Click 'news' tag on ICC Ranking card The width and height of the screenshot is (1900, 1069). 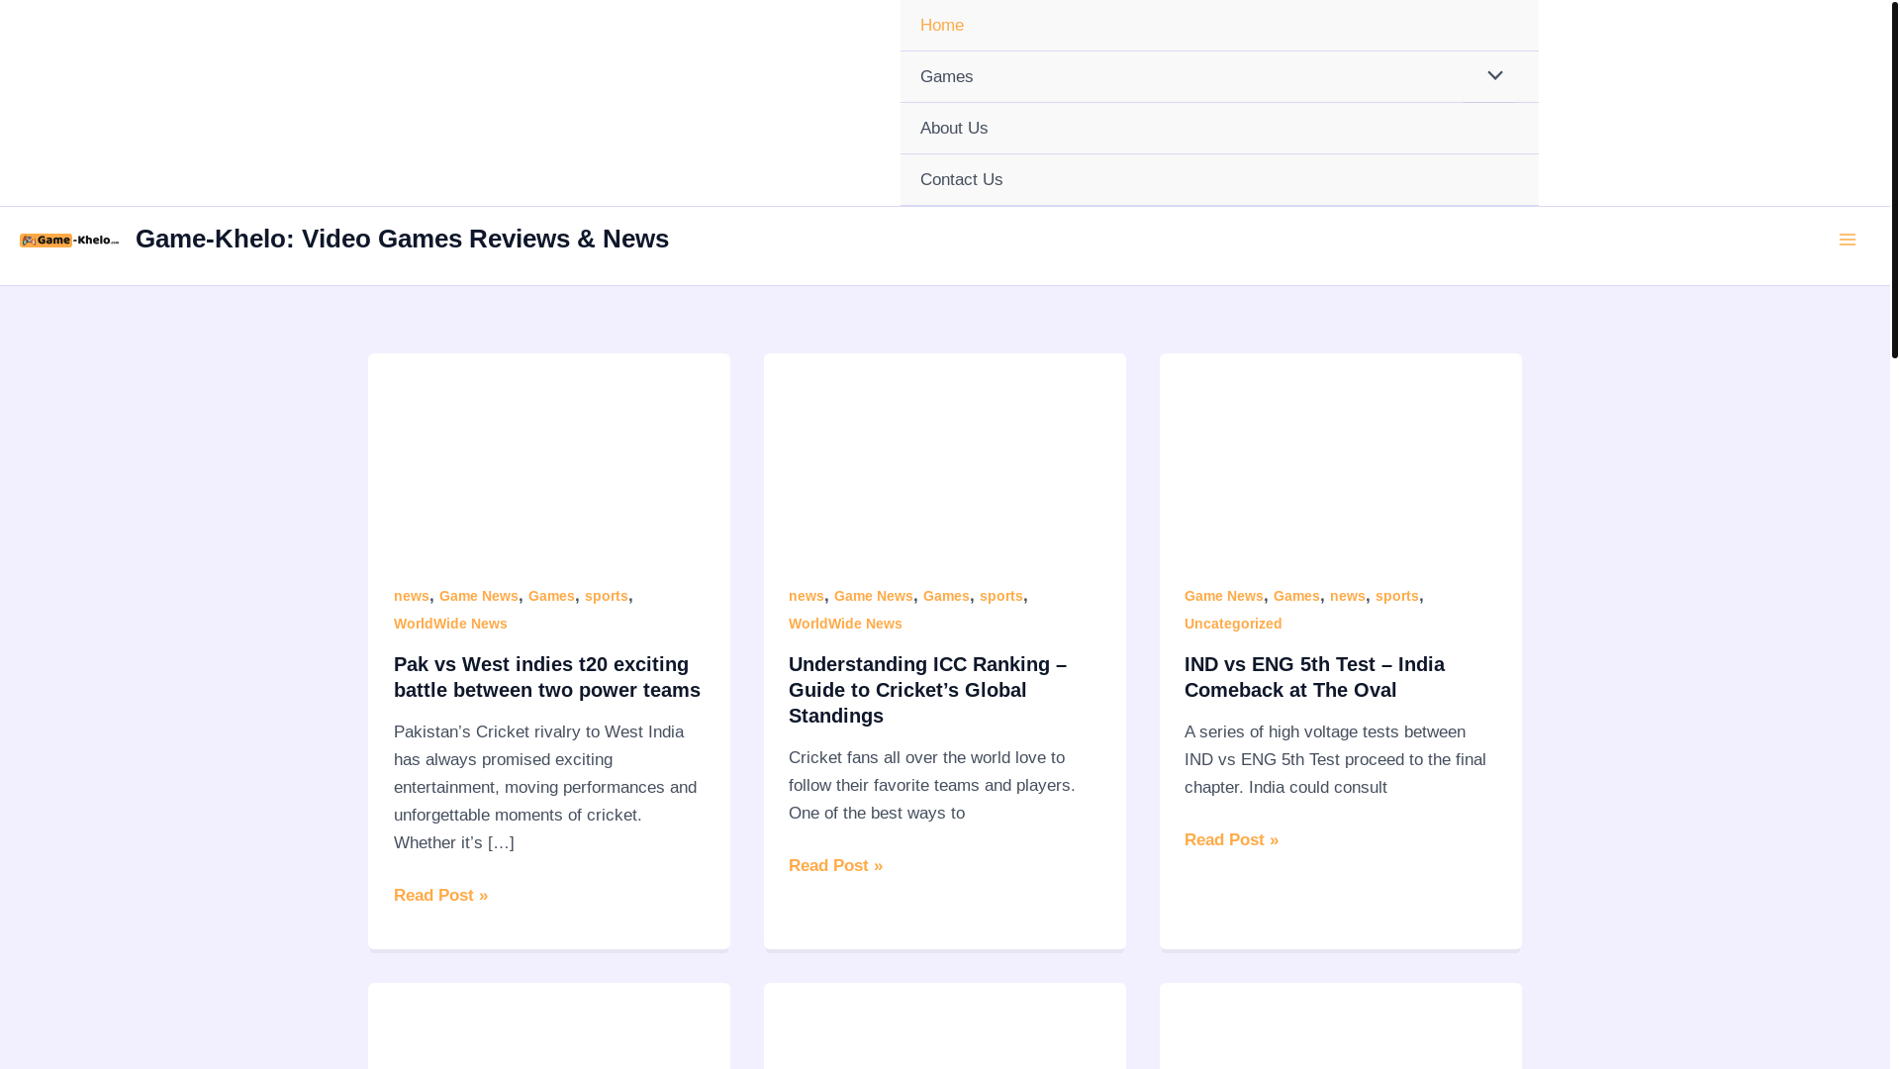807,596
